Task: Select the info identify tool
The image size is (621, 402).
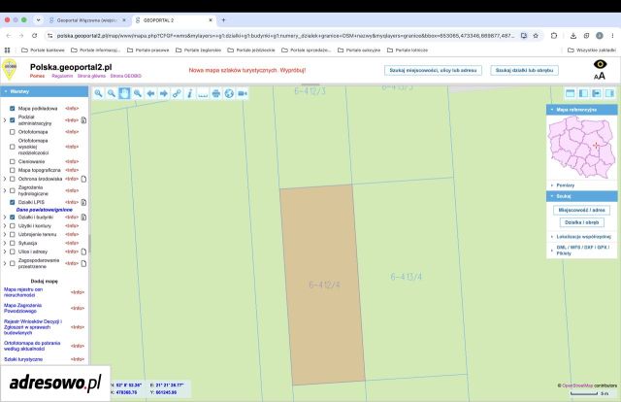Action: (x=190, y=93)
